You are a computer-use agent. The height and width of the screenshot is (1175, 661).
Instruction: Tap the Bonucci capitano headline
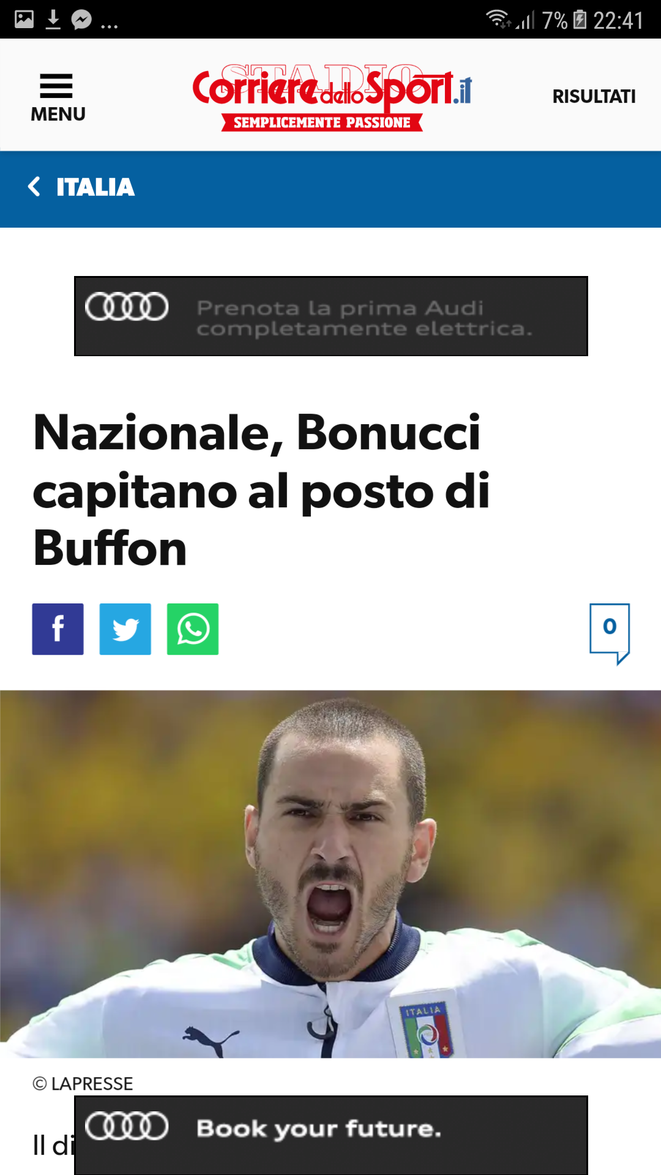click(x=262, y=490)
